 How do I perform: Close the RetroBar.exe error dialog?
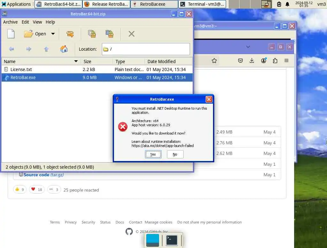(209, 99)
